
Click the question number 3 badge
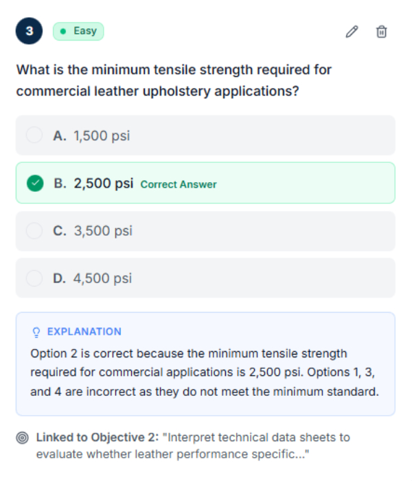(29, 32)
